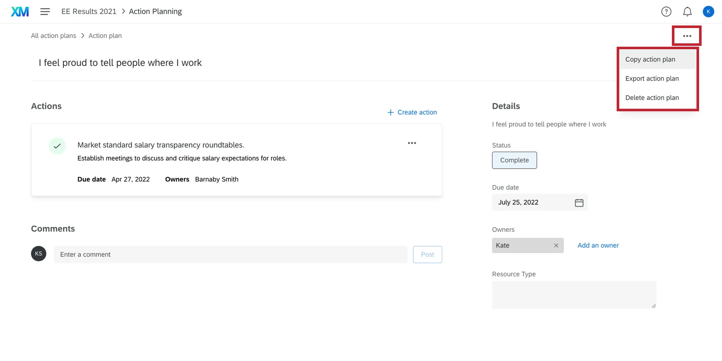Click the XM logo icon
722x361 pixels.
pos(20,11)
